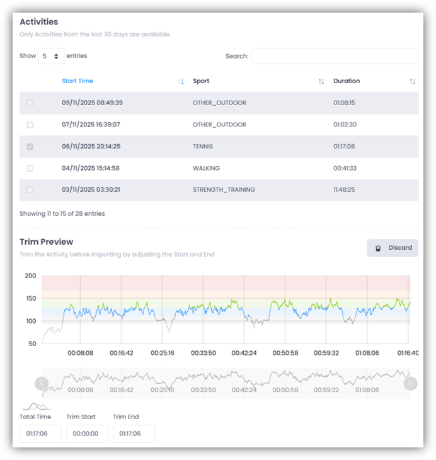This screenshot has height=460, width=436.
Task: Grab the right trim handle icon
Action: click(410, 383)
